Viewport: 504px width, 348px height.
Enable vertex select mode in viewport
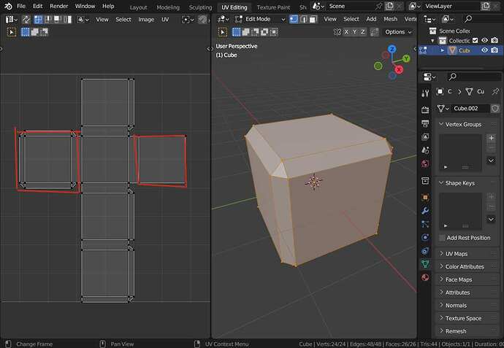(294, 19)
